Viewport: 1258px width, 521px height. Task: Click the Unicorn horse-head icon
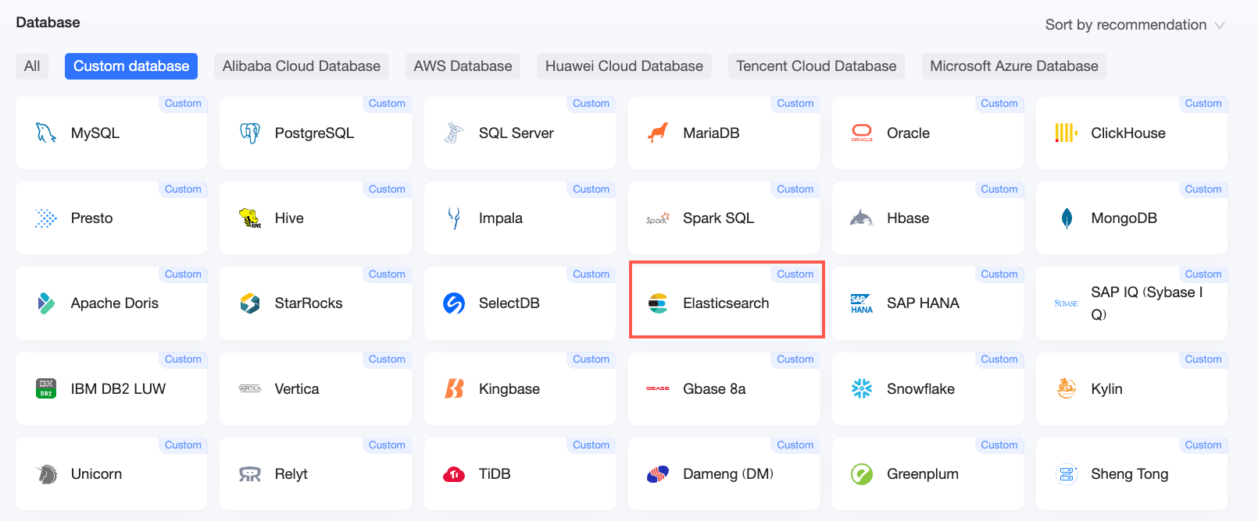47,473
